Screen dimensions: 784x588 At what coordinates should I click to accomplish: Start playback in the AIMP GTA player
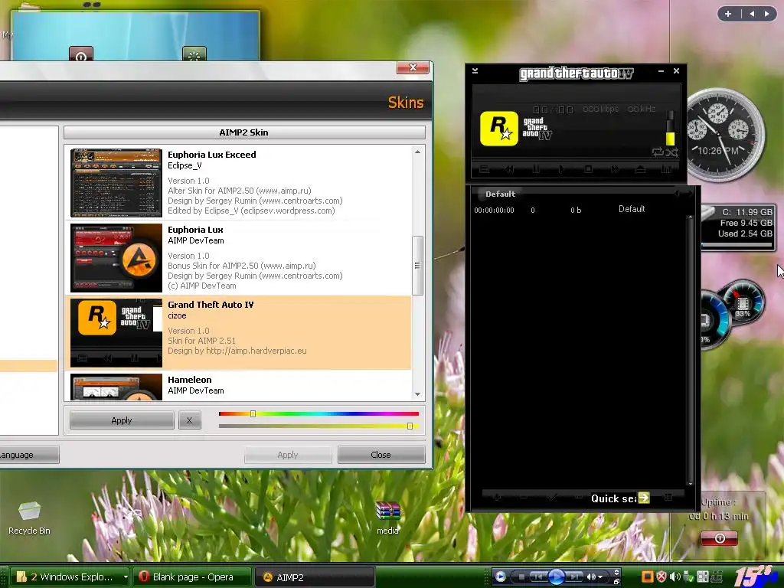pyautogui.click(x=561, y=169)
